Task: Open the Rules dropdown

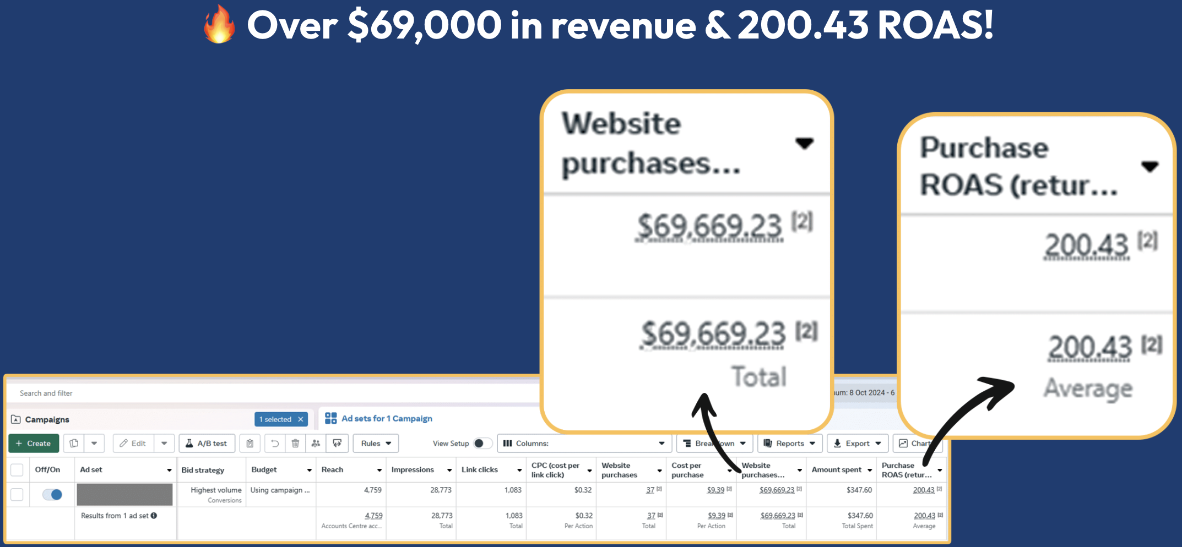Action: coord(376,444)
